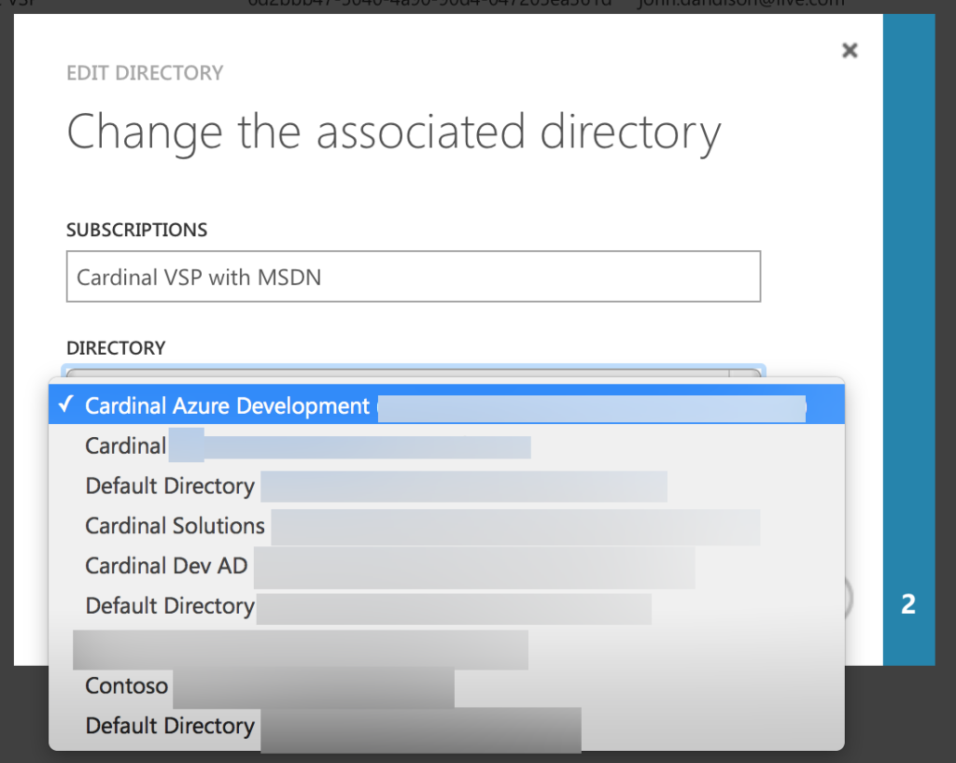Choose the Cardinal Dev AD directory

pyautogui.click(x=446, y=566)
